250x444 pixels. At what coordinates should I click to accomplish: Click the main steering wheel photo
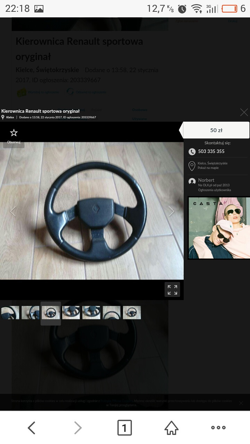click(92, 211)
